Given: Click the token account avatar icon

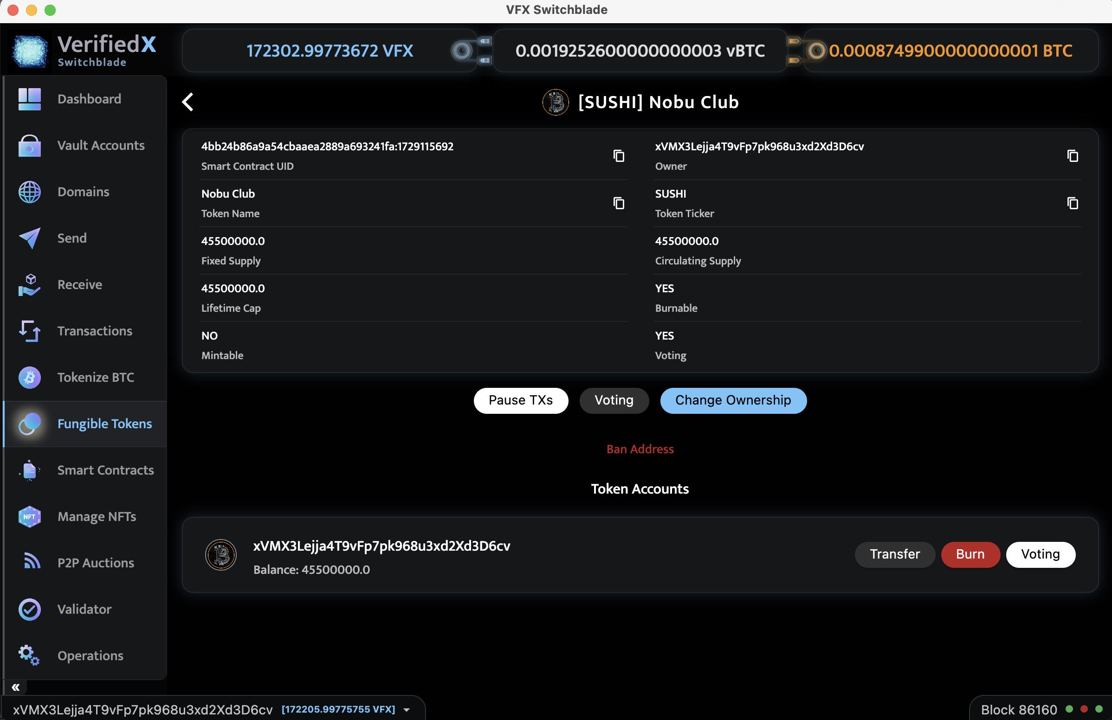Looking at the screenshot, I should [x=221, y=555].
